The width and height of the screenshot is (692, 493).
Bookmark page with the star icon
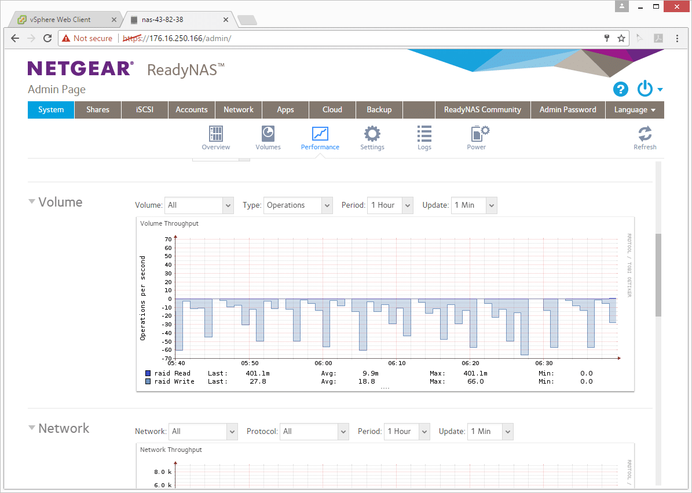pyautogui.click(x=621, y=38)
